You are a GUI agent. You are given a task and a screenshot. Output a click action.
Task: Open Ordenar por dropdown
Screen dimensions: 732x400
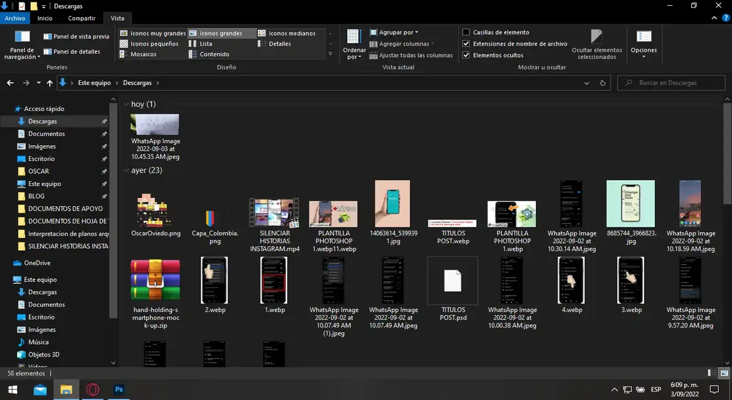pyautogui.click(x=354, y=45)
